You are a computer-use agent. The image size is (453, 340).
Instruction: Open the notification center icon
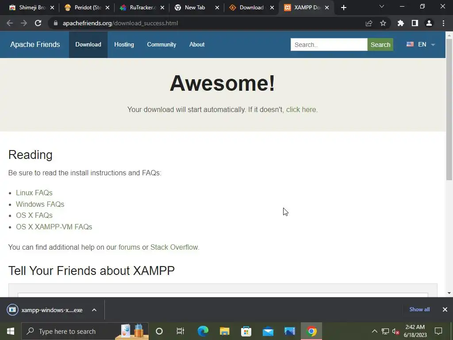click(438, 331)
